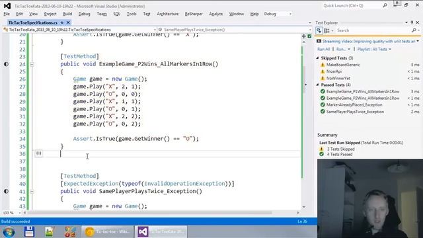Open the Playlist : All Tests dropdown
Image resolution: width=423 pixels, height=238 pixels.
(374, 49)
